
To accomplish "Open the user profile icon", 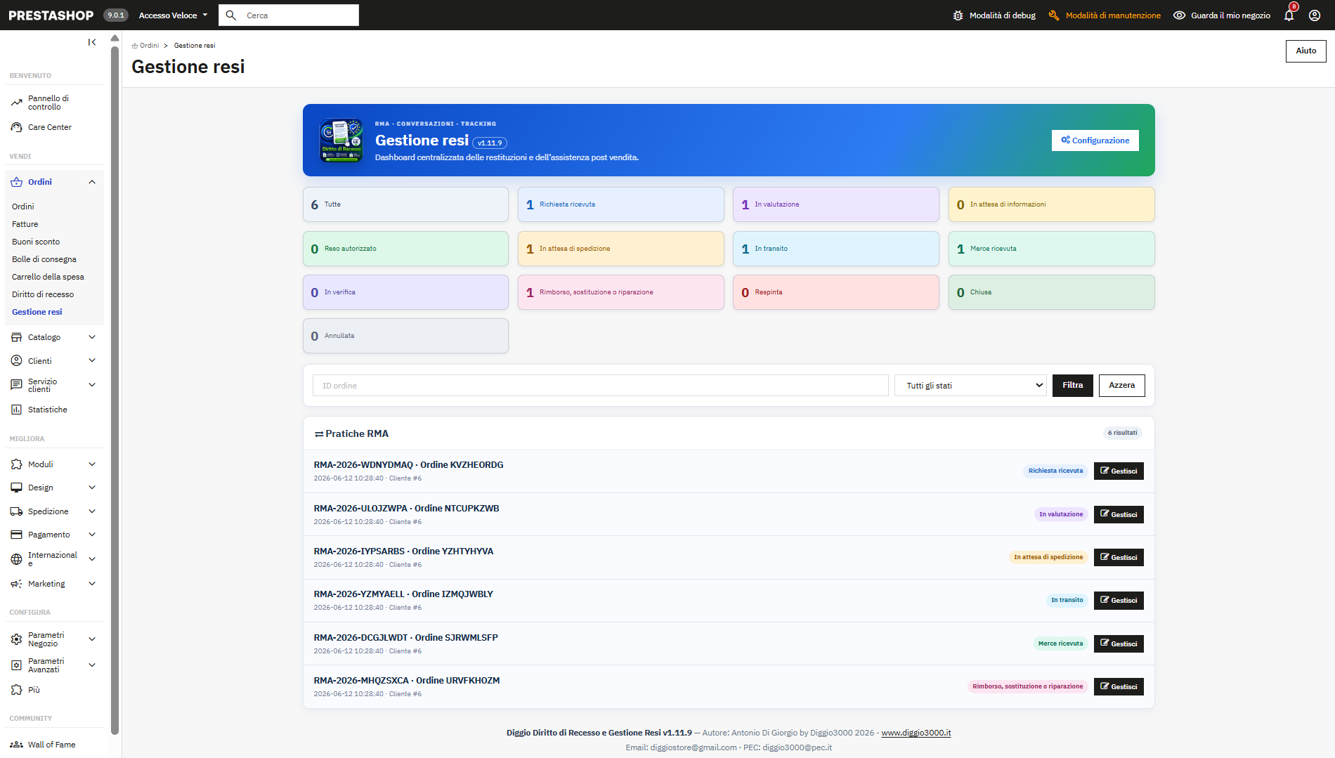I will 1315,15.
